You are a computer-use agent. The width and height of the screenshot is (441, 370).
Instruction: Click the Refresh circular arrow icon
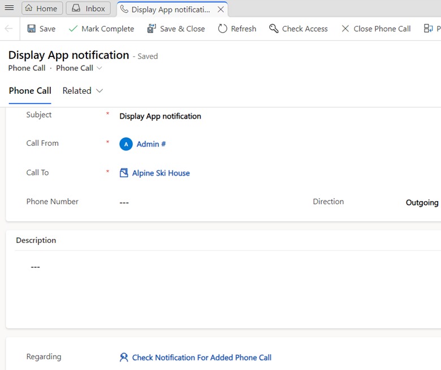[x=222, y=29]
